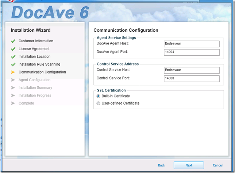235x173 pixels.
Task: Cancel the installation wizard
Action: [217, 165]
